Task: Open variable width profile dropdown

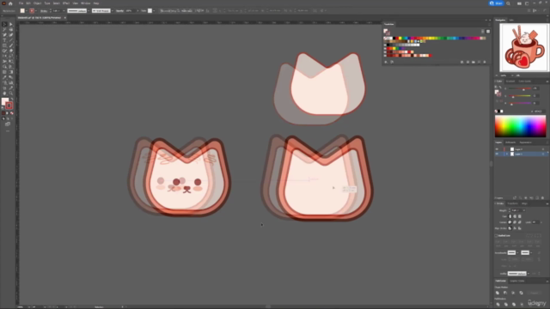Action: (89, 11)
